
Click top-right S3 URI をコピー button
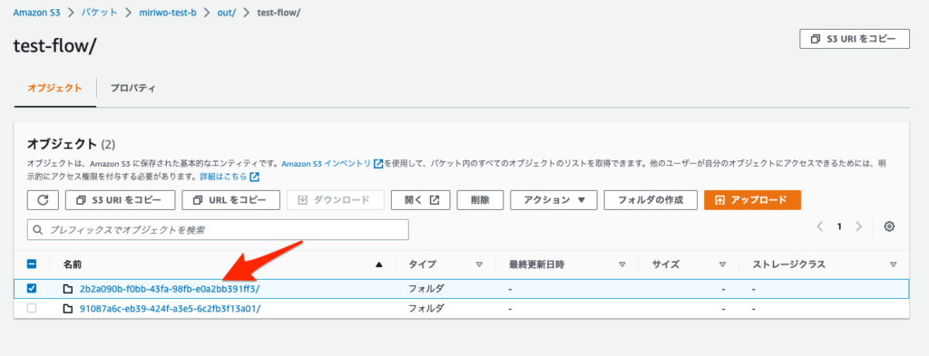[x=855, y=38]
